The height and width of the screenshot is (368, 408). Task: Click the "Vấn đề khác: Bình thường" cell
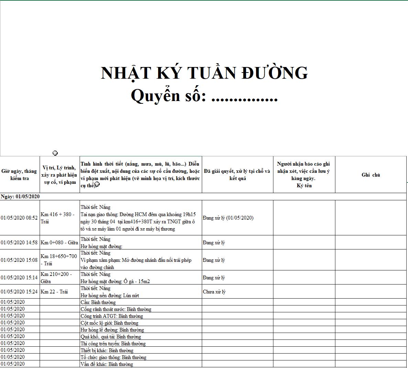tap(107, 364)
